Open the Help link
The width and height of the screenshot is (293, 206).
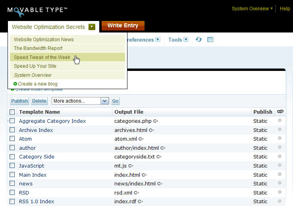click(285, 9)
